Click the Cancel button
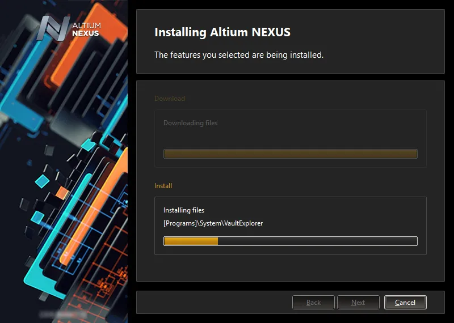Screen dimensions: 454x323 (405, 302)
